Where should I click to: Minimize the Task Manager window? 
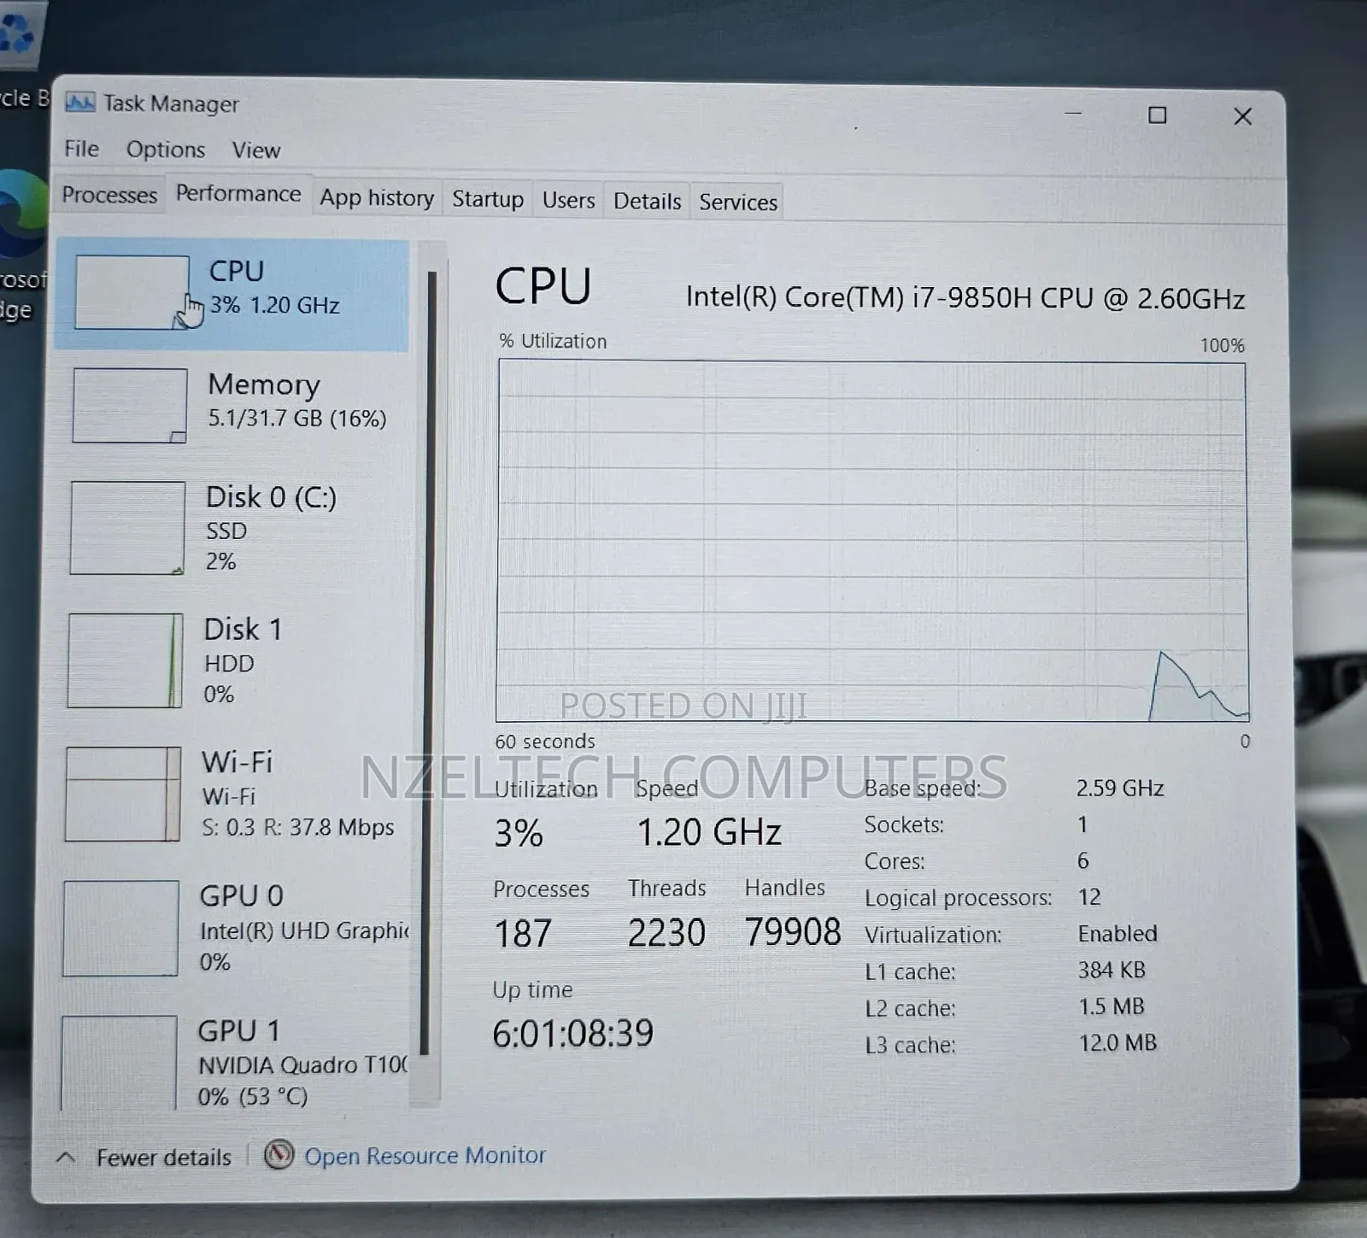click(x=1073, y=113)
